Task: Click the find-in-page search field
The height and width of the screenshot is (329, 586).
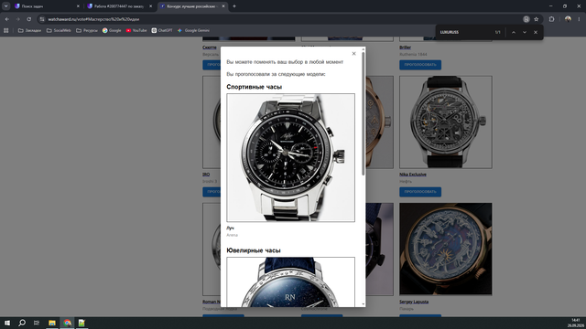Action: [465, 33]
